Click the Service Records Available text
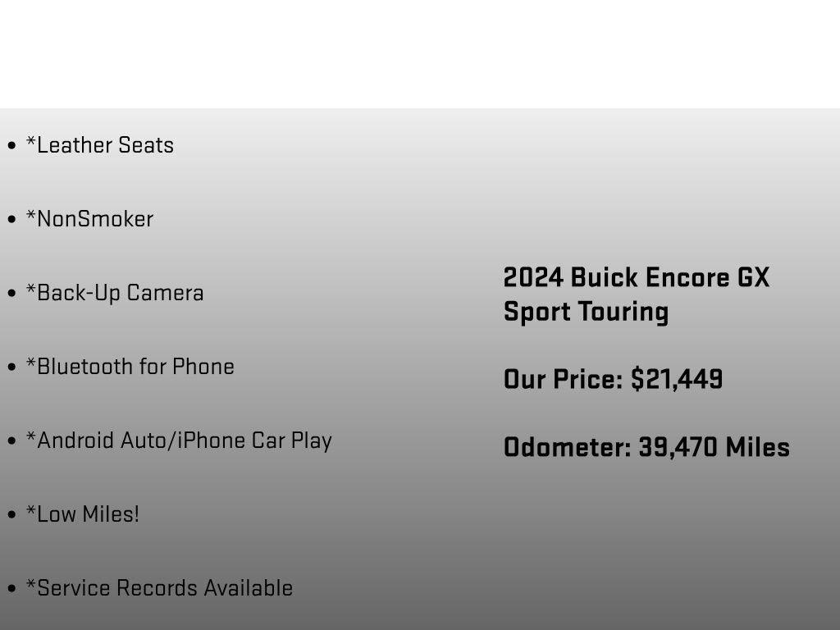Image resolution: width=840 pixels, height=630 pixels. pyautogui.click(x=160, y=588)
